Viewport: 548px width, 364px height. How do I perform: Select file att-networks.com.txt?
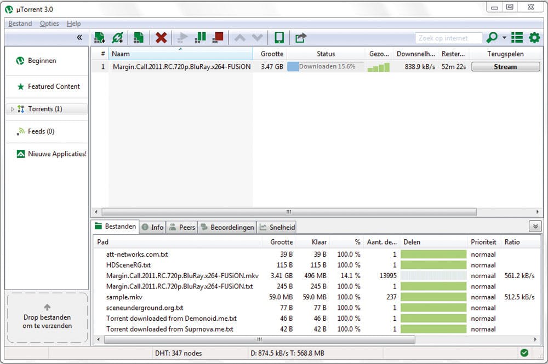click(x=137, y=255)
